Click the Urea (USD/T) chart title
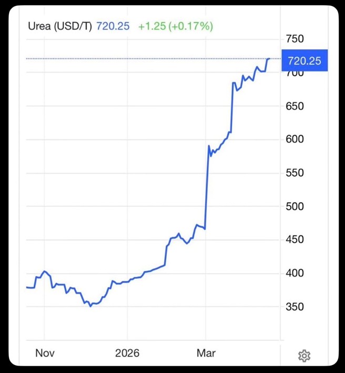 click(x=59, y=26)
